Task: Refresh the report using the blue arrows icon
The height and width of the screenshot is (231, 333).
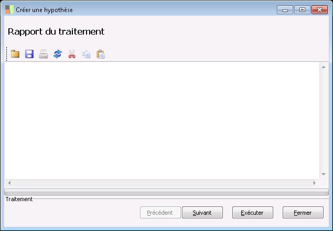Action: [x=58, y=54]
